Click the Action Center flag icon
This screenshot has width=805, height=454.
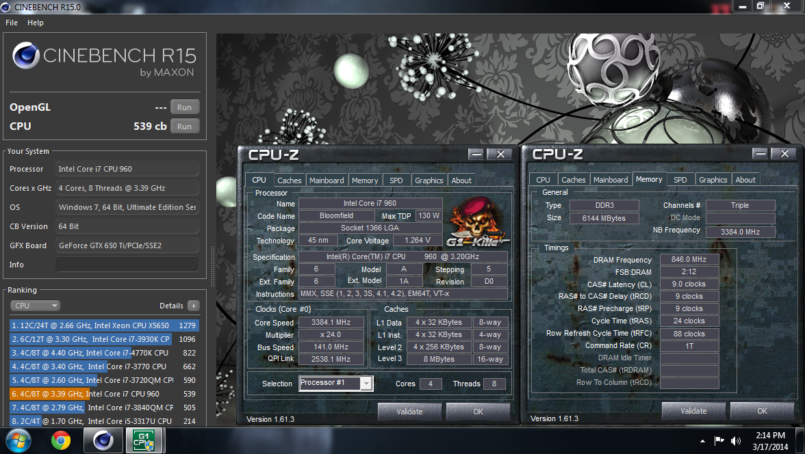click(x=719, y=441)
